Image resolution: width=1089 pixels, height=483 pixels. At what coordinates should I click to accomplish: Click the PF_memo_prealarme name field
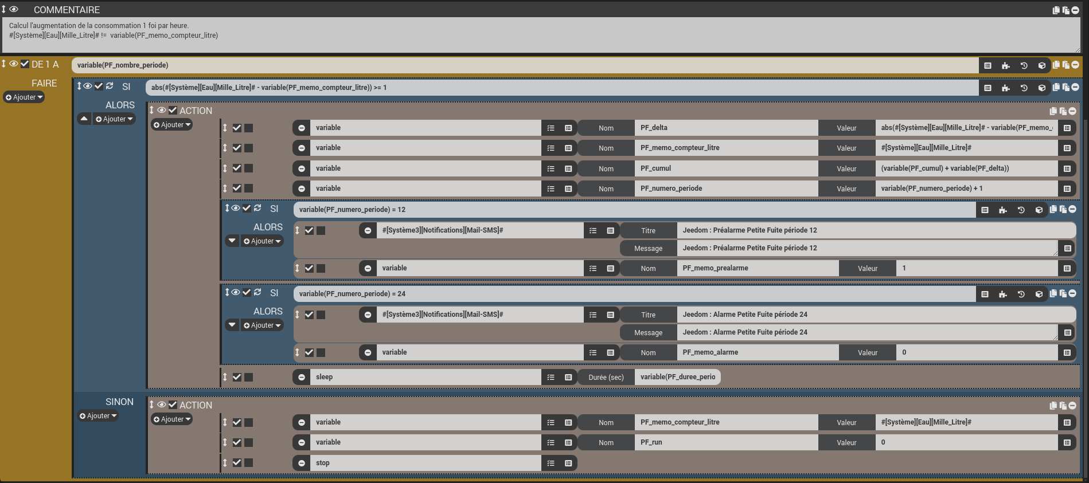[757, 268]
